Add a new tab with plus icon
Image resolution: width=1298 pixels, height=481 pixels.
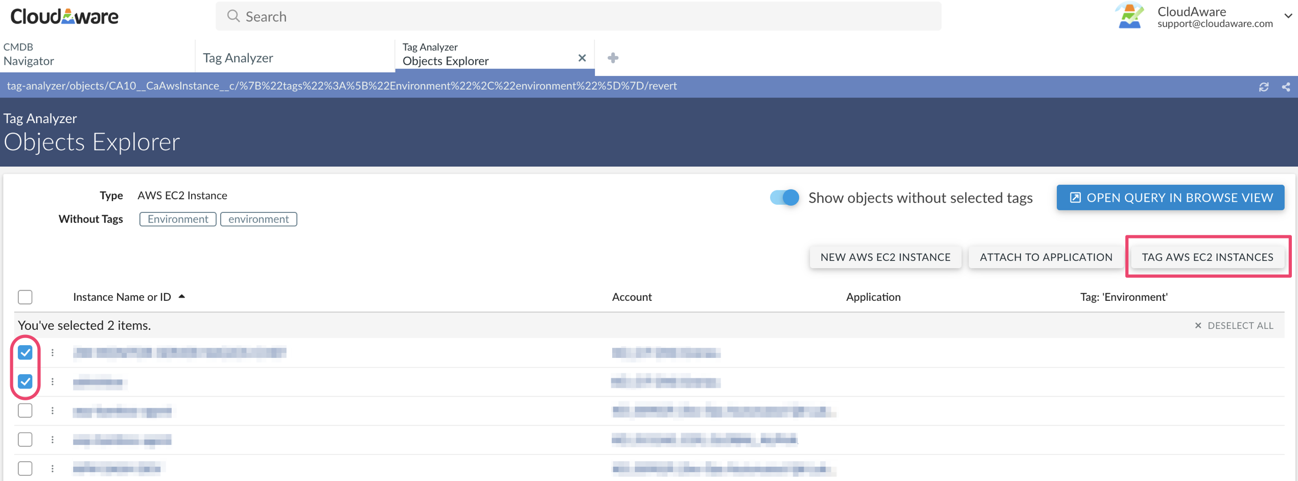pos(613,58)
